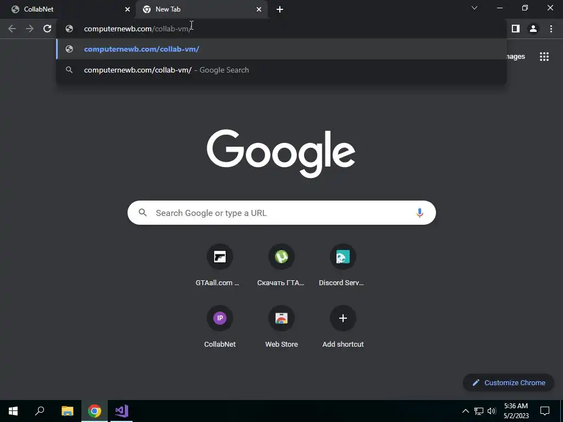Add a new shortcut tile
The image size is (563, 422).
point(343,326)
